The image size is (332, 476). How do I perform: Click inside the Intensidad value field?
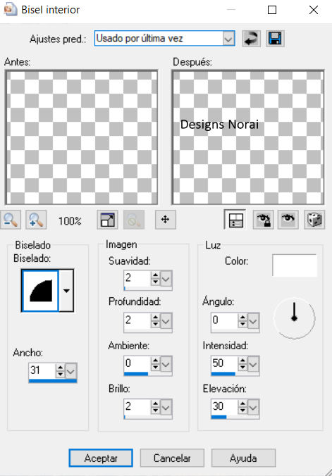pyautogui.click(x=224, y=363)
